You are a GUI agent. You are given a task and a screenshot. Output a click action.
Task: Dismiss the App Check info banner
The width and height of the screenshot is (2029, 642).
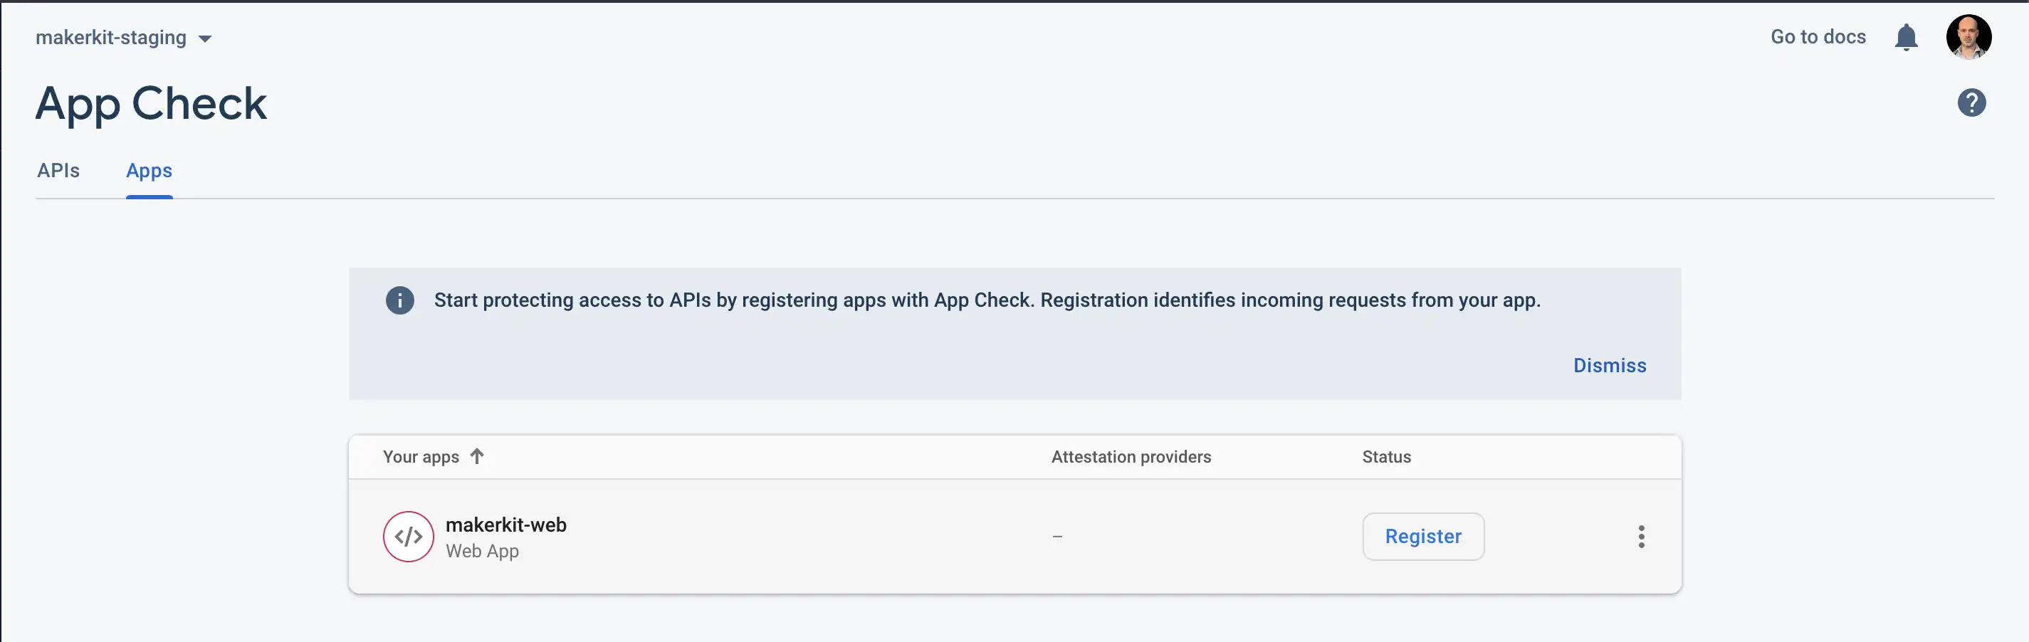pos(1609,366)
